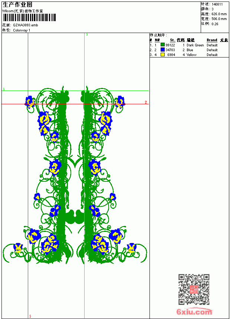Image resolution: width=230 pixels, height=319 pixels.
Task: Click the stitch count value 140811
Action: pyautogui.click(x=217, y=4)
